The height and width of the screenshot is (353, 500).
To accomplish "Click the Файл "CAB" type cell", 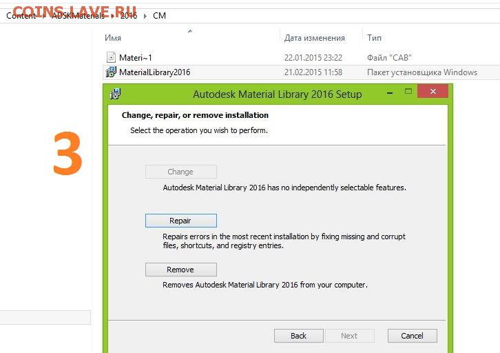I will (x=389, y=58).
